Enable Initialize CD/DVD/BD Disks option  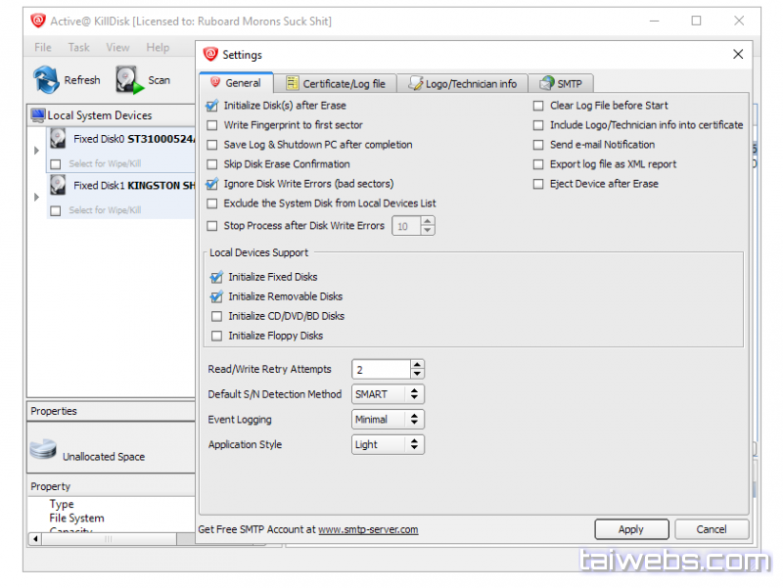coord(217,316)
